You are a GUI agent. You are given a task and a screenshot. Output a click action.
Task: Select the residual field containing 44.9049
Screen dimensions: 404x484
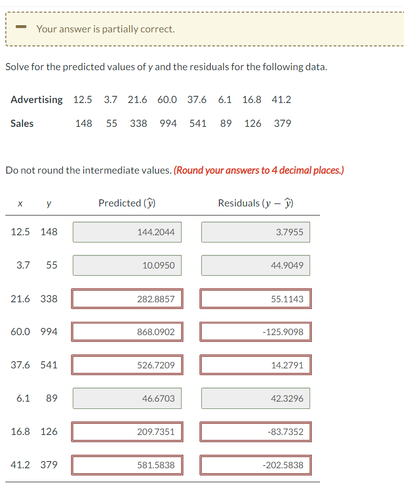pos(256,265)
